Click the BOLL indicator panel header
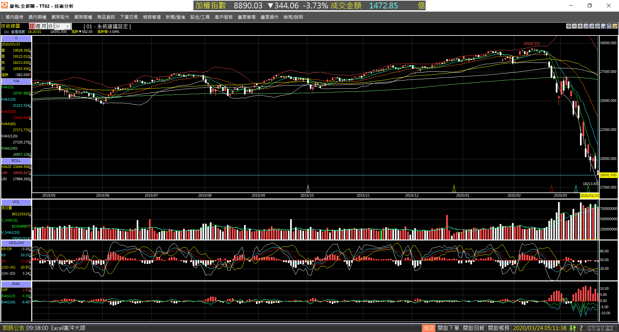This screenshot has height=332, width=619. 16,161
